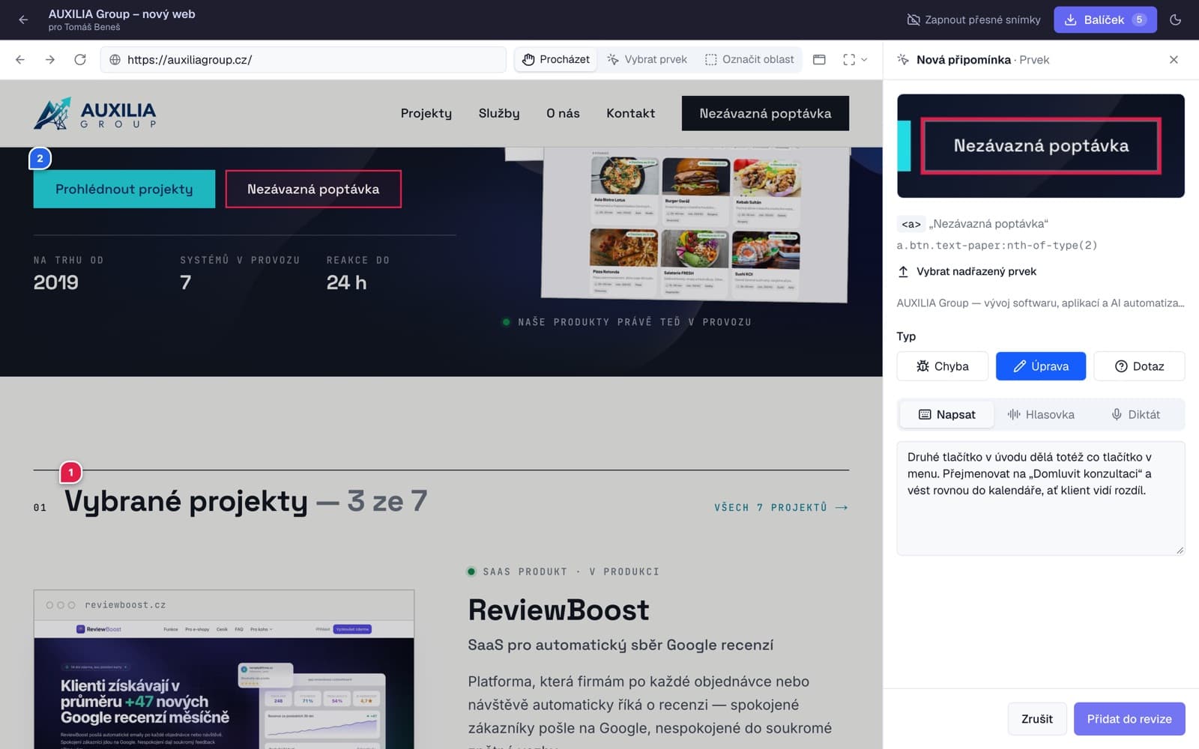Toggle Zapnout přesné snímky
1199x749 pixels.
point(973,20)
